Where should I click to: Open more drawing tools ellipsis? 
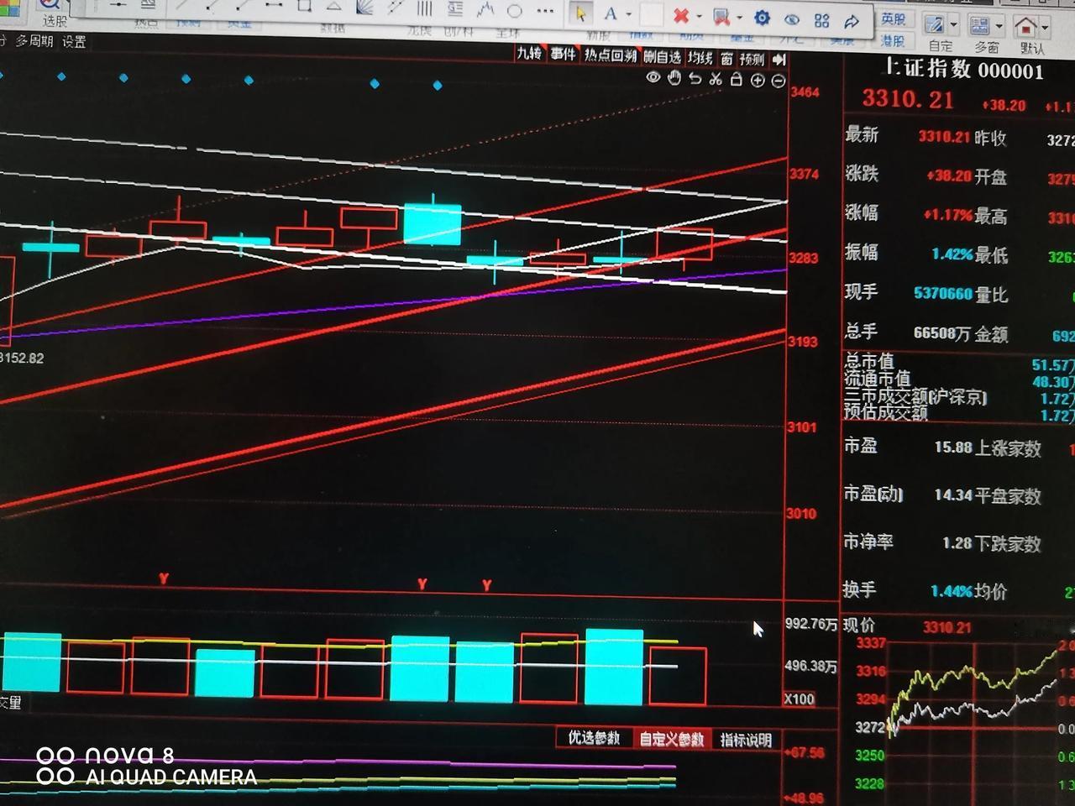tap(546, 11)
